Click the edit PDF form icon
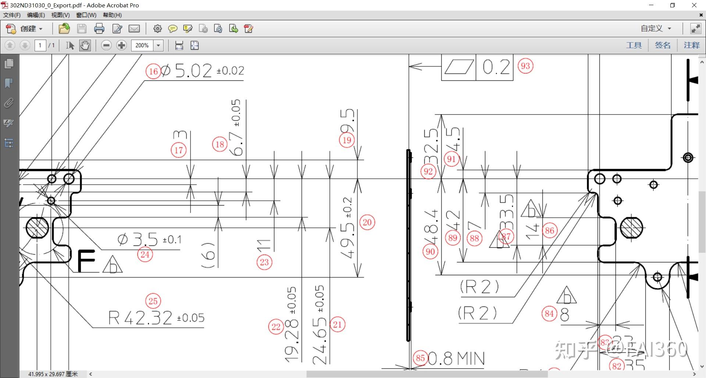Screen dimensions: 706x378 [249, 29]
